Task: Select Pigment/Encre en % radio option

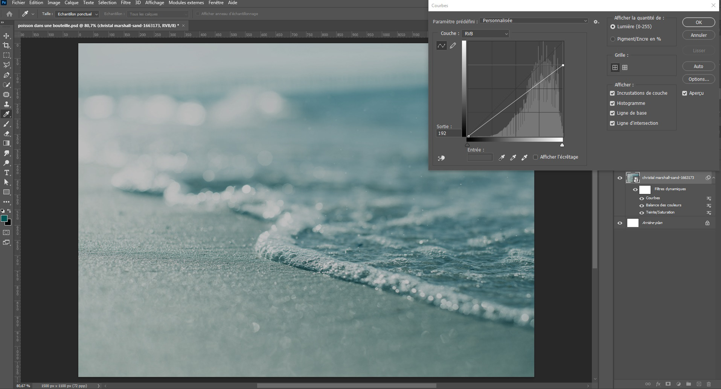Action: [613, 39]
